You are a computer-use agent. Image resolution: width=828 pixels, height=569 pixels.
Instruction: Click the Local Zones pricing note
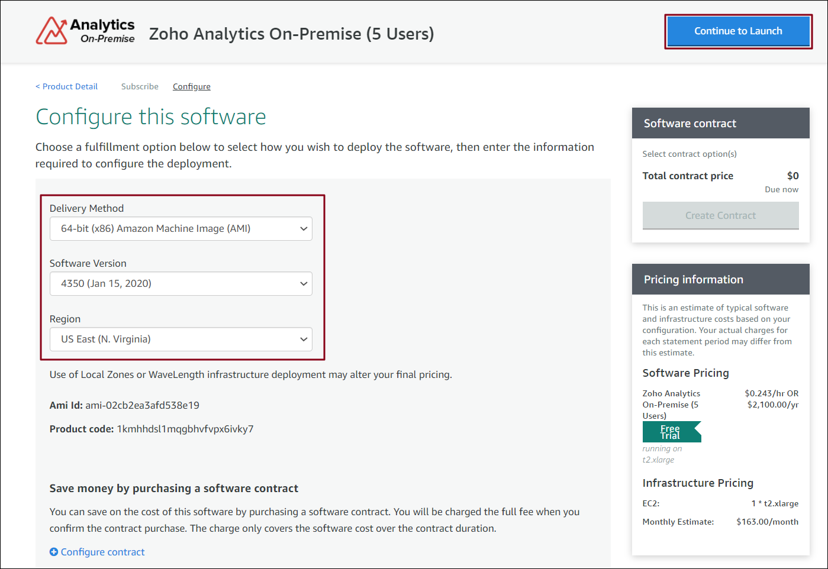pyautogui.click(x=251, y=374)
